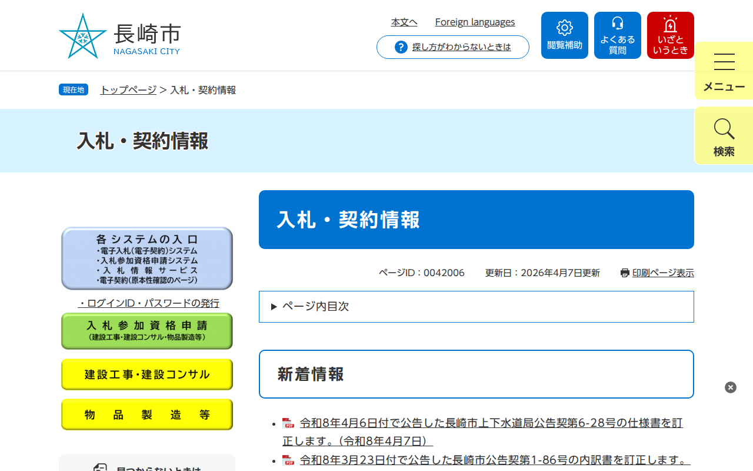Click the 本文へ skip link
Image resolution: width=753 pixels, height=471 pixels.
[404, 22]
